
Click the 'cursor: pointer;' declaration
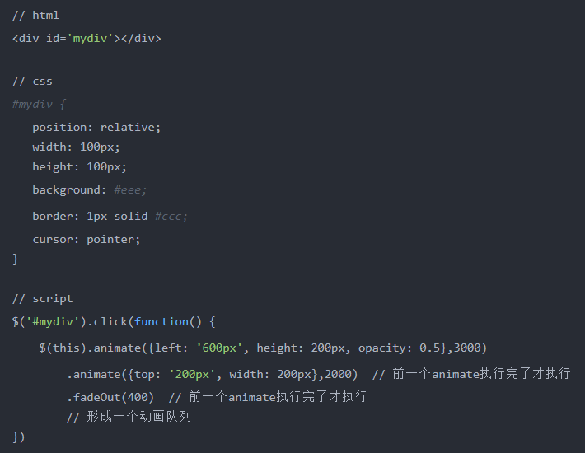87,240
